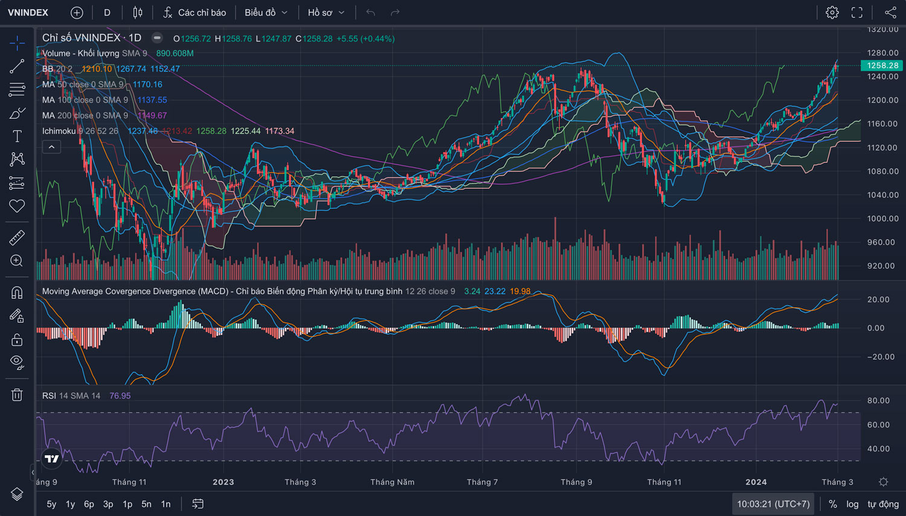Expand the Hồ sơ dropdown menu
Image resolution: width=906 pixels, height=516 pixels.
click(326, 13)
